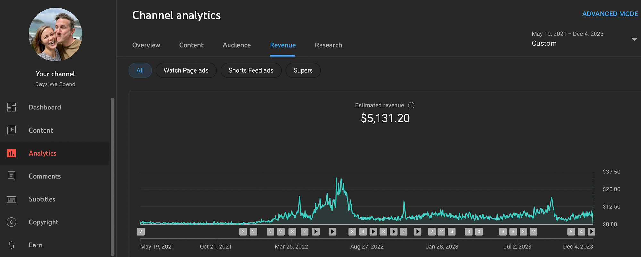Click the Analytics sidebar label

coord(43,153)
